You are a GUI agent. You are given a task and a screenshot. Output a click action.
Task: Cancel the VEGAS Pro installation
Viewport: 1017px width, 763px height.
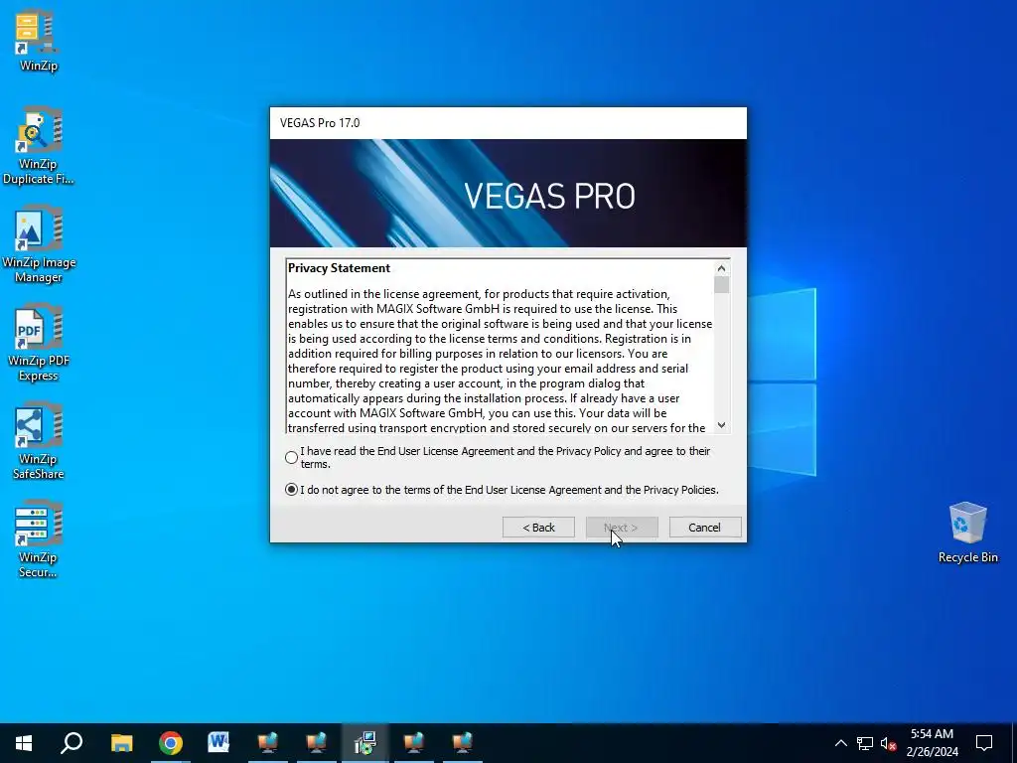(x=704, y=528)
